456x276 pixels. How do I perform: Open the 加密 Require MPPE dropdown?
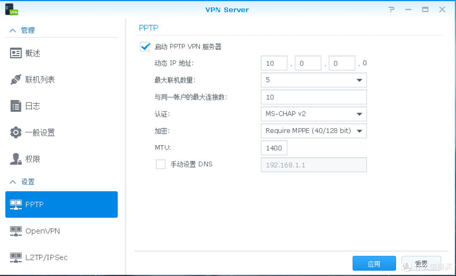click(314, 131)
